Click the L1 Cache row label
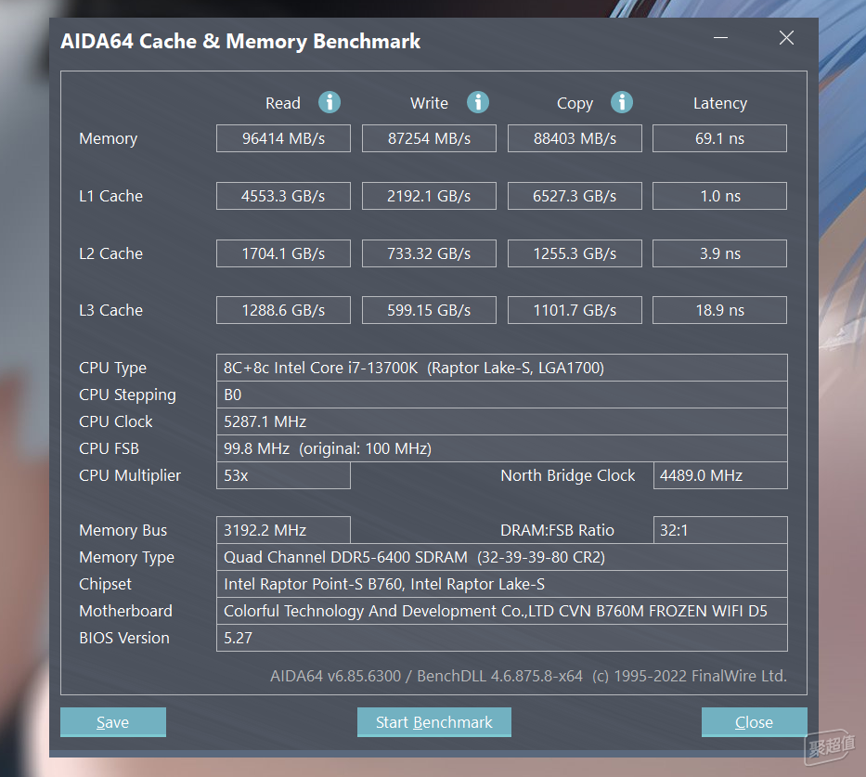866x777 pixels. pos(111,196)
